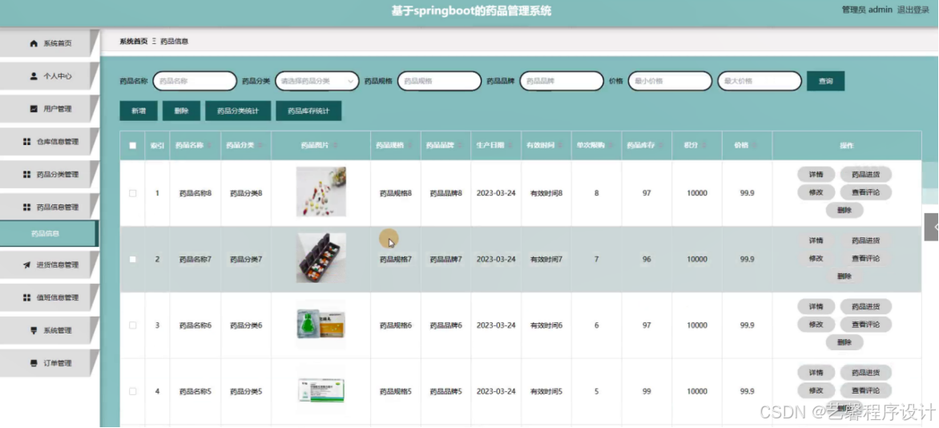
Task: Open 详情 for 药品名称5
Action: (x=816, y=372)
